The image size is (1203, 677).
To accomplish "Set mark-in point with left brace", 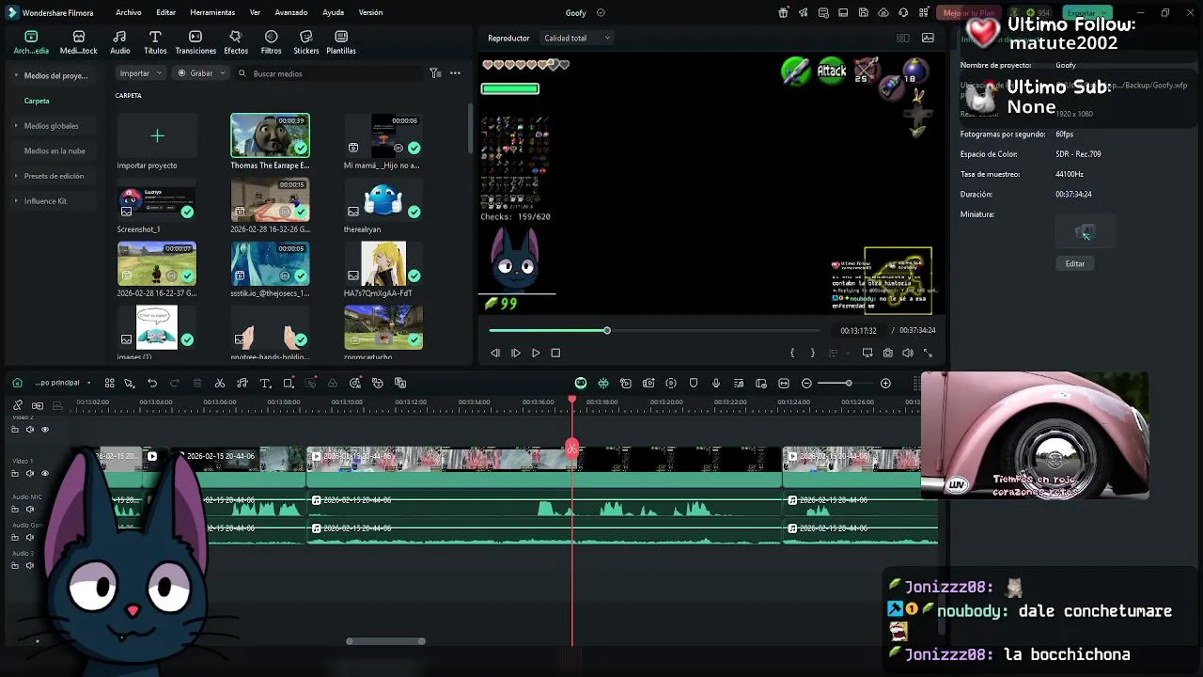I will pyautogui.click(x=792, y=353).
